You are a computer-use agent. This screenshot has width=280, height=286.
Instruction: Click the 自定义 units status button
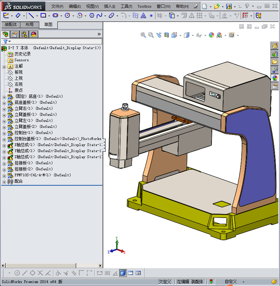(231, 282)
